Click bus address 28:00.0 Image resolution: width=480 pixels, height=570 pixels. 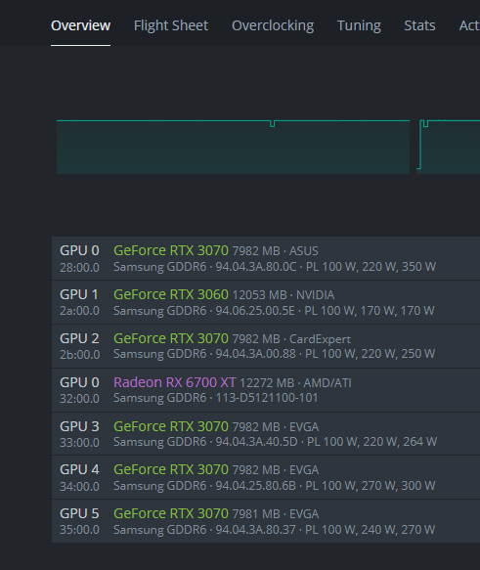coord(79,268)
